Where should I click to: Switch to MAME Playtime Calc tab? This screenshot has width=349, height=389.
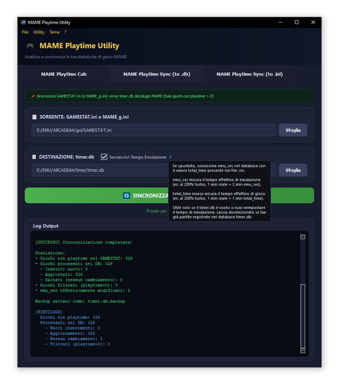point(64,74)
